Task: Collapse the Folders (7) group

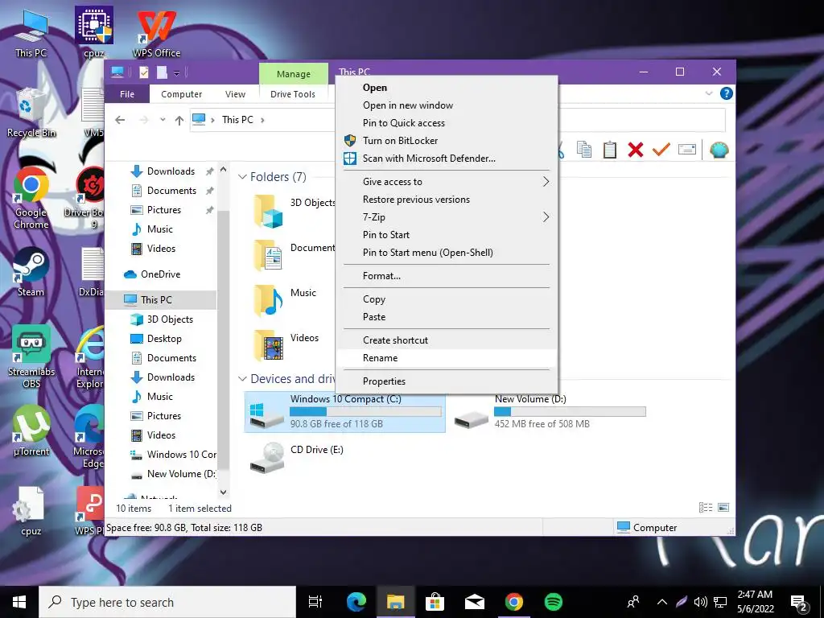Action: (x=242, y=176)
